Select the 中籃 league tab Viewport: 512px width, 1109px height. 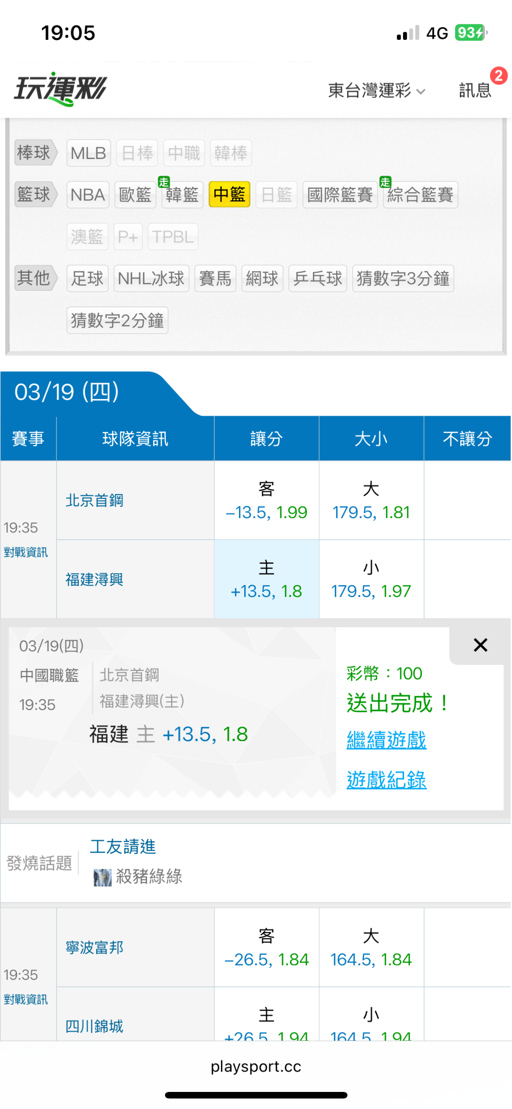point(229,195)
